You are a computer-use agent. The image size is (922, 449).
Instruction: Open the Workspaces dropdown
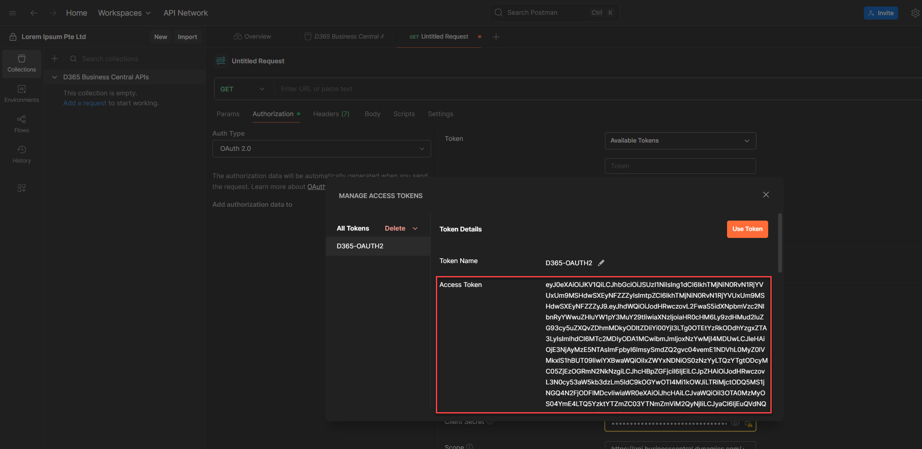[124, 13]
